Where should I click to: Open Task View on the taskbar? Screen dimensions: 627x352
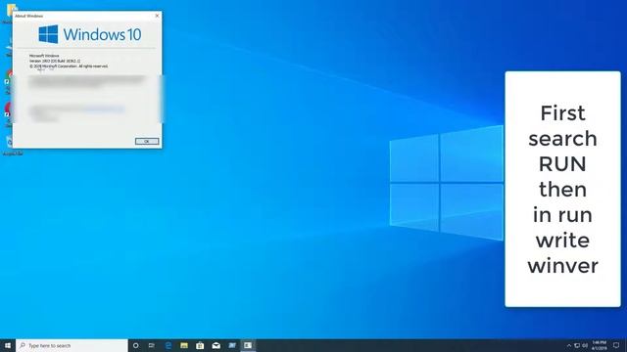click(152, 345)
